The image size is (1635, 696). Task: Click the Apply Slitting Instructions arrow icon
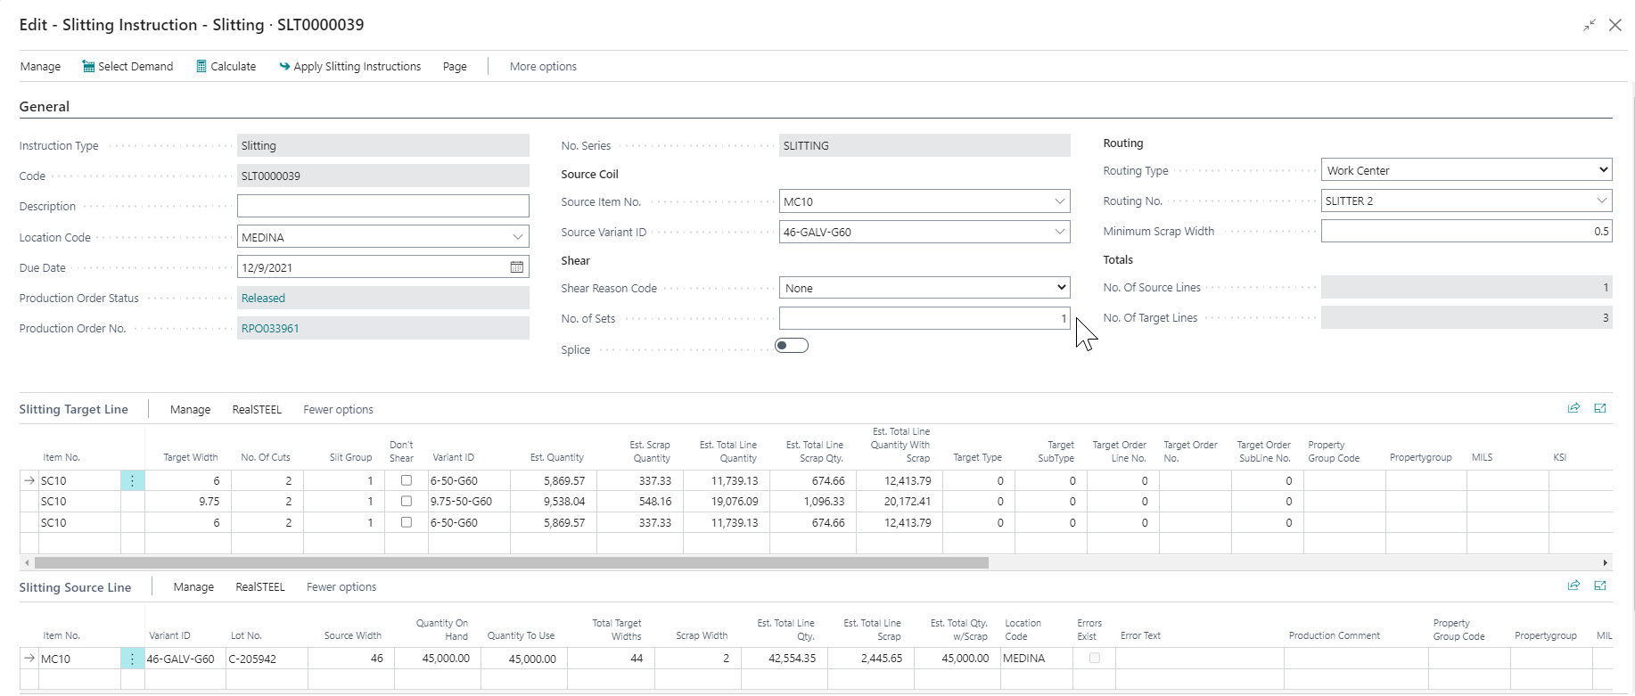point(284,66)
